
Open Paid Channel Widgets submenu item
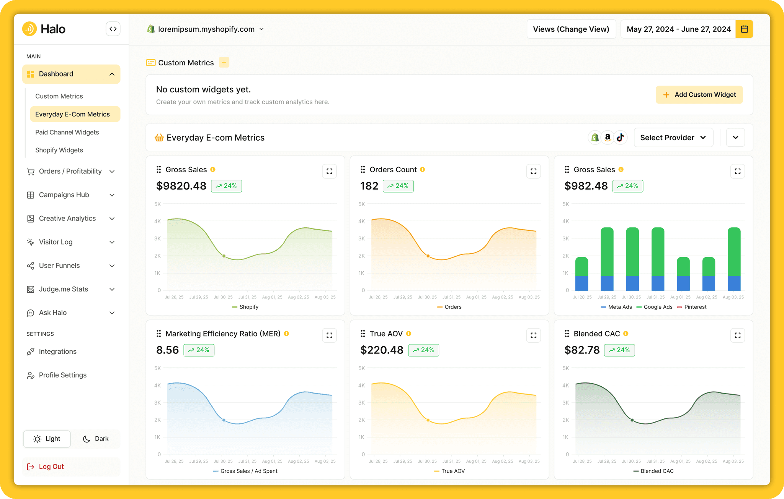[67, 132]
